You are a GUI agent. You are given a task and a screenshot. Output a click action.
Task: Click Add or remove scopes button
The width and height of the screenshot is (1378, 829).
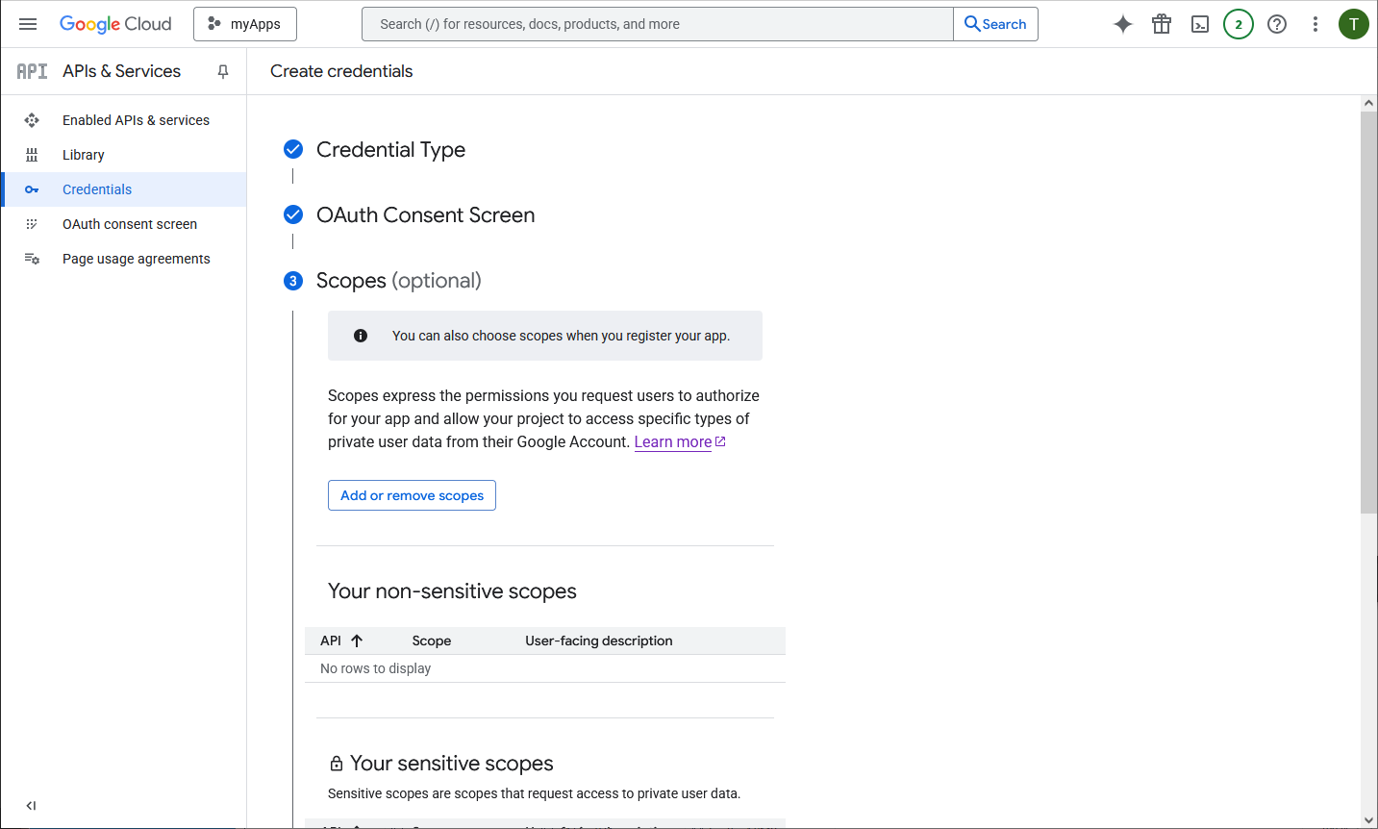coord(412,495)
